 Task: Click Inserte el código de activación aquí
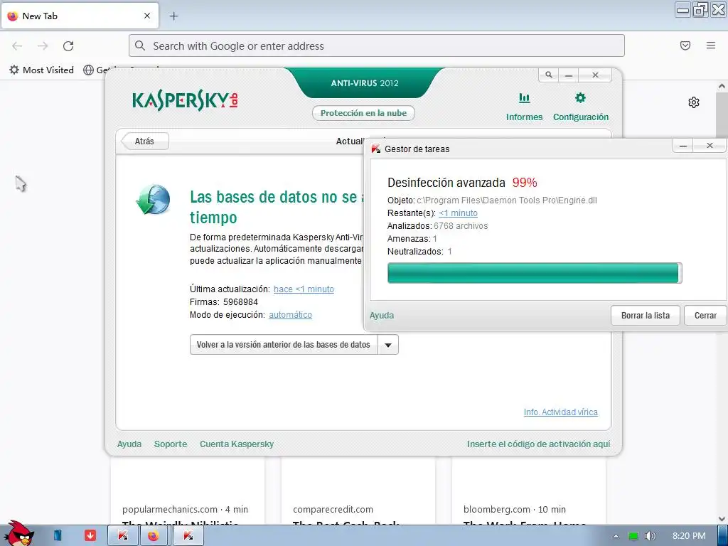coord(539,444)
